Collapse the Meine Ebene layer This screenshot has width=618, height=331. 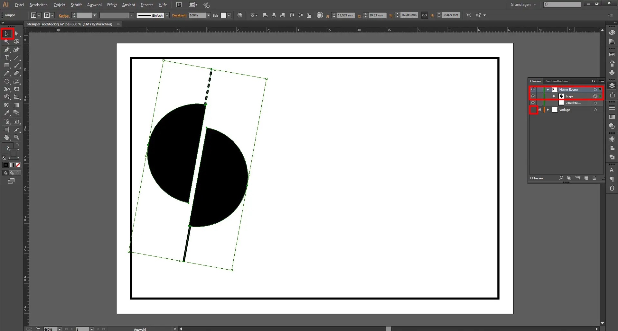[548, 90]
